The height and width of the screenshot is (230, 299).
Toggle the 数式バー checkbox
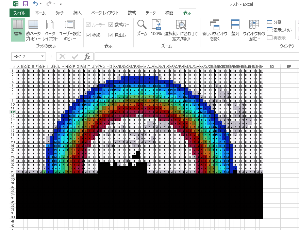[x=111, y=24]
